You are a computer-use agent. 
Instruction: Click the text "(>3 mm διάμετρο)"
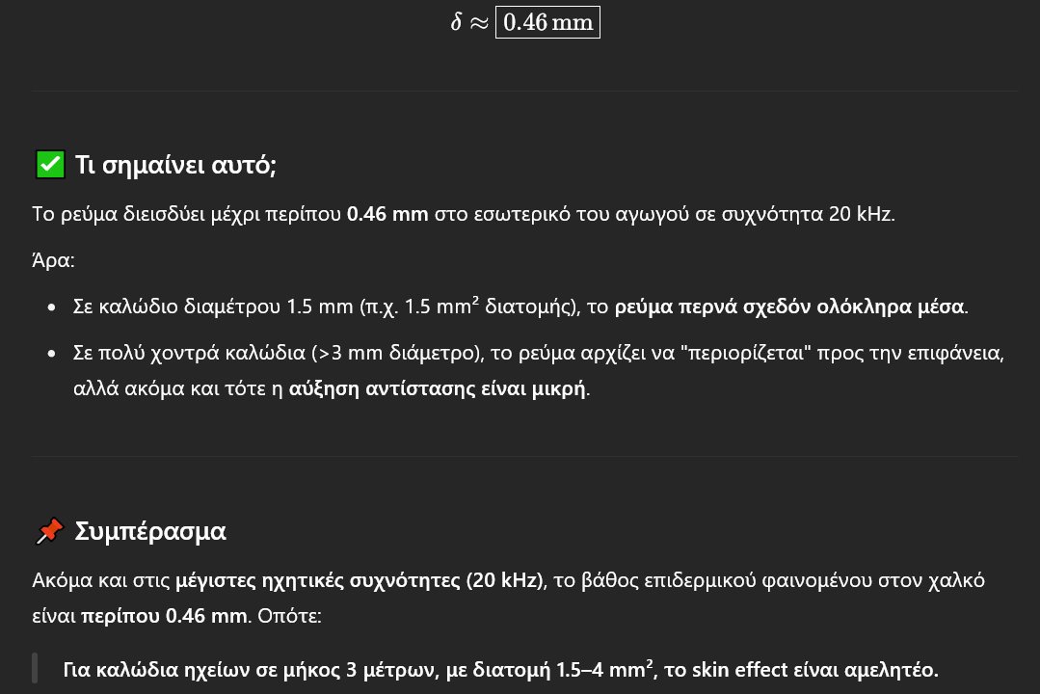pos(398,353)
